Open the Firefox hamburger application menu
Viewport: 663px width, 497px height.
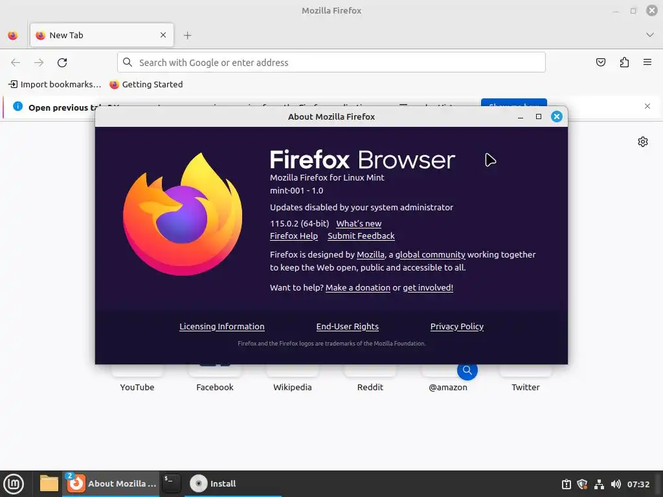coord(647,62)
